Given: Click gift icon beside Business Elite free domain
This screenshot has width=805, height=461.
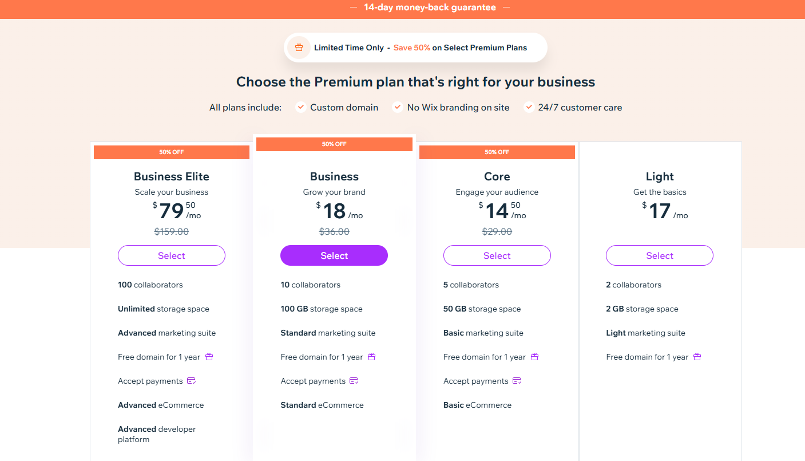Looking at the screenshot, I should point(209,357).
